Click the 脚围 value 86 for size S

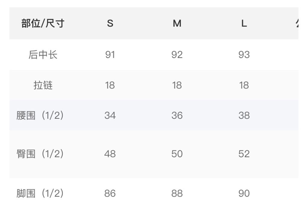click(x=110, y=193)
